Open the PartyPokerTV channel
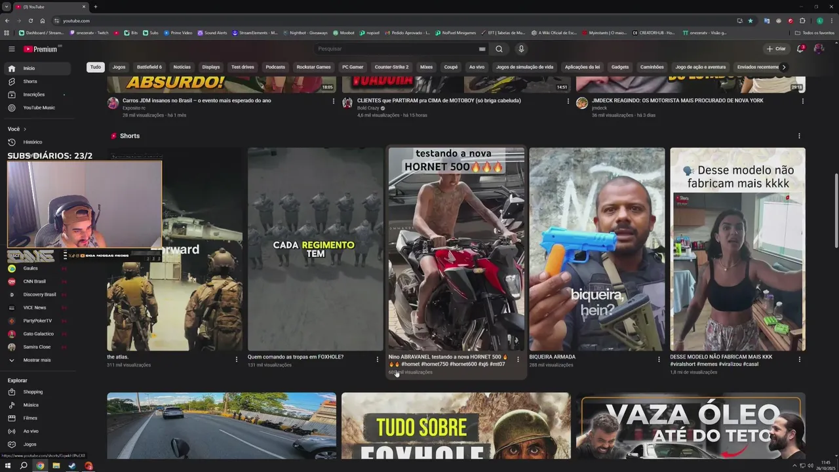Screen dimensions: 839x472 36,321
